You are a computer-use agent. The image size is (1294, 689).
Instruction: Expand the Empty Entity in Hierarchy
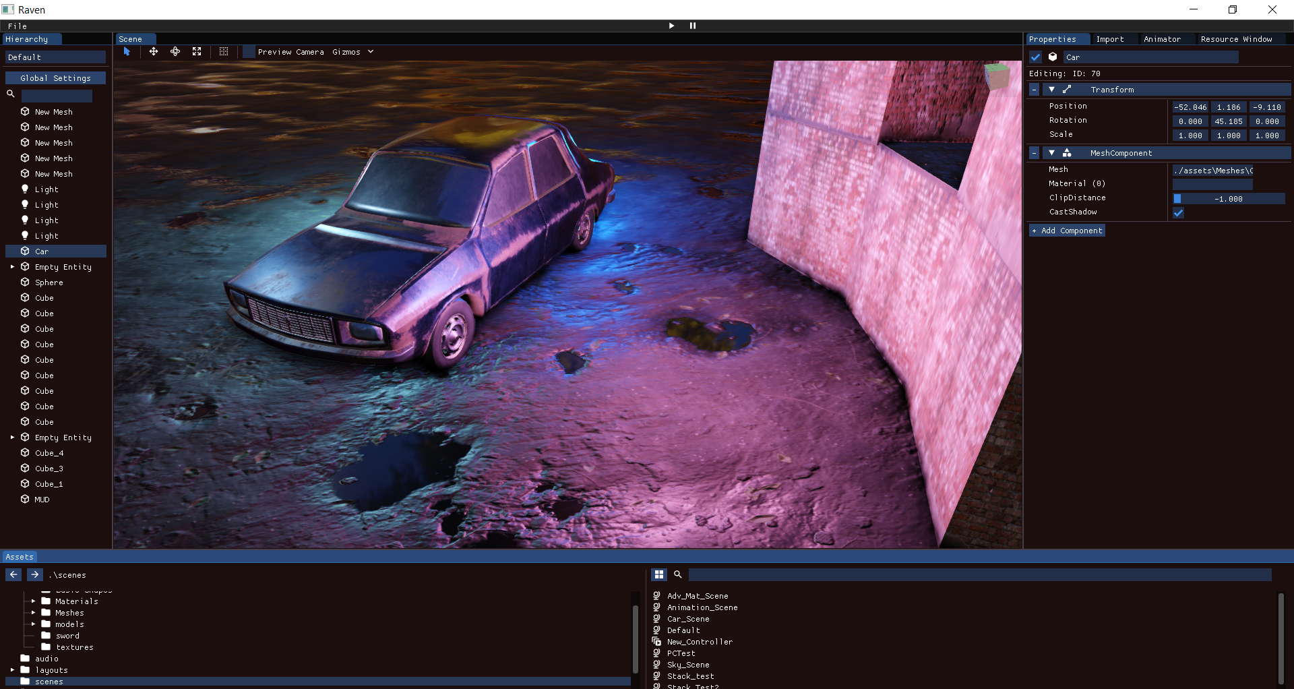(11, 267)
